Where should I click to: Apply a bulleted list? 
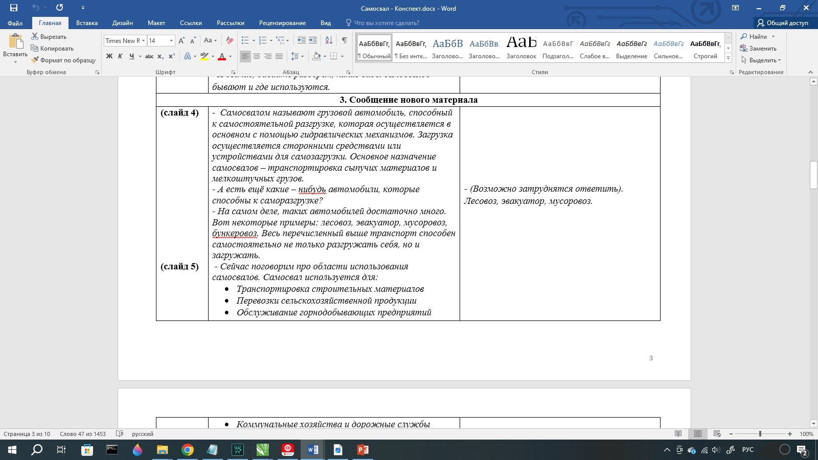[x=245, y=40]
